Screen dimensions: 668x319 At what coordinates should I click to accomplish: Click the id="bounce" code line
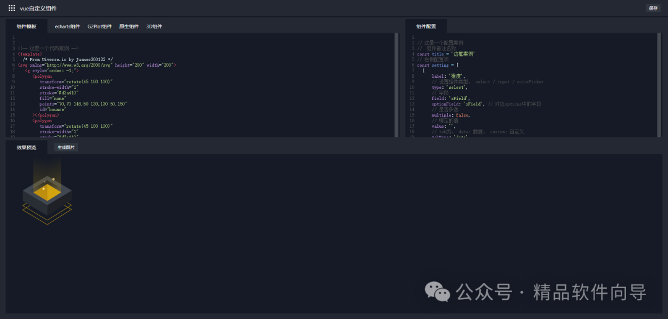(x=53, y=109)
